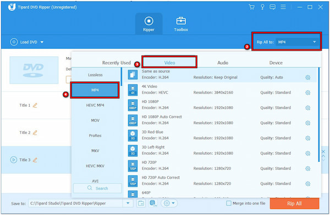Click the format Search field
The height and width of the screenshot is (215, 330).
point(97,188)
